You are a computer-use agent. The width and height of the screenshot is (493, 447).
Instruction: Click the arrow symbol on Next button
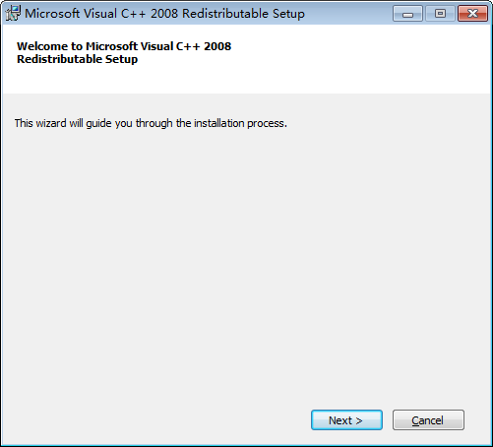click(359, 420)
